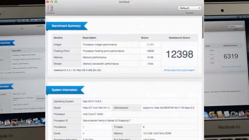The height and width of the screenshot is (140, 249).
Task: Click the 'Section' column header
Action: coord(58,38)
